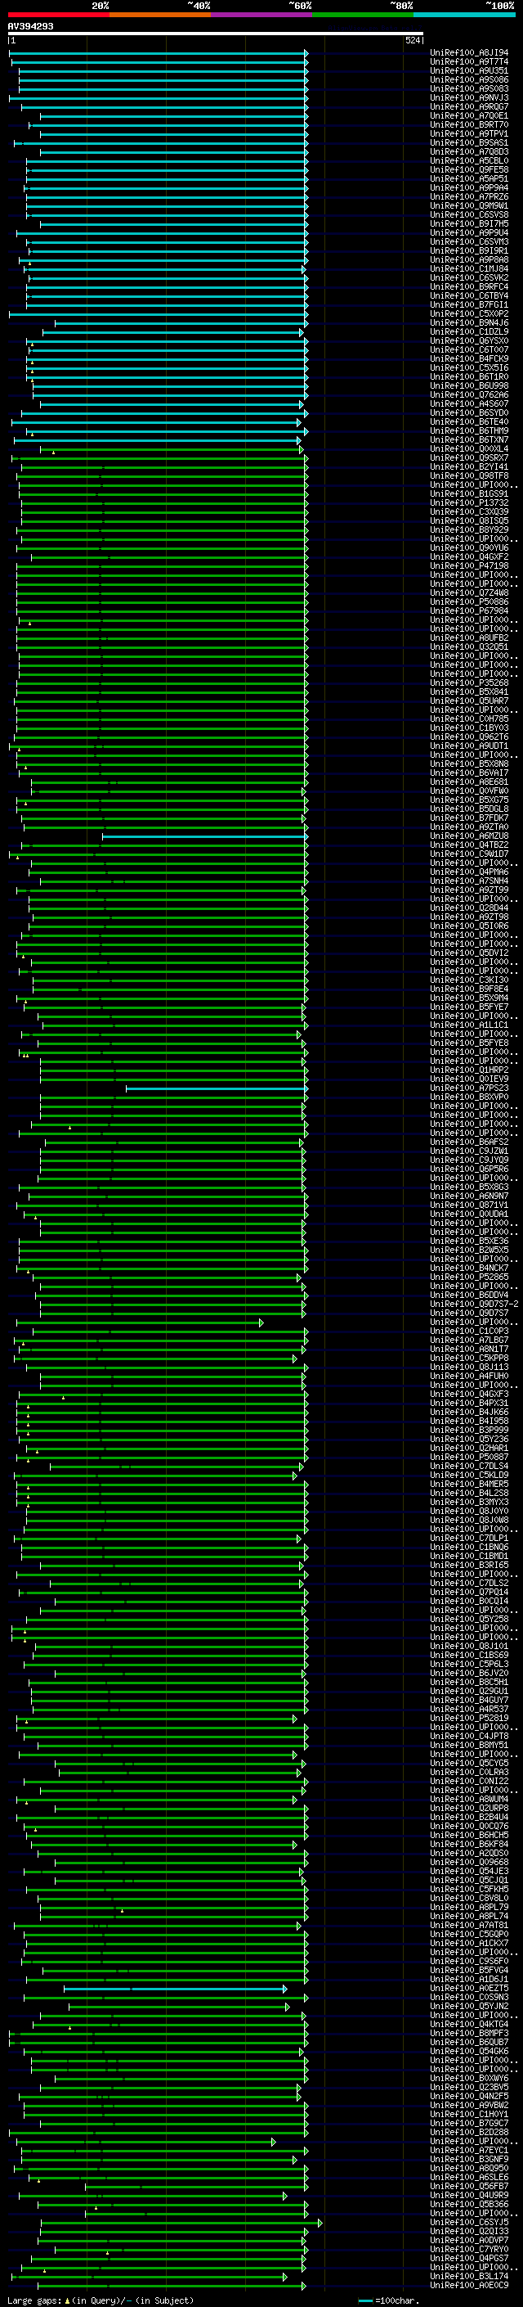Open UniRef100_C0H785 entry
This screenshot has width=523, height=2307.
click(x=469, y=719)
